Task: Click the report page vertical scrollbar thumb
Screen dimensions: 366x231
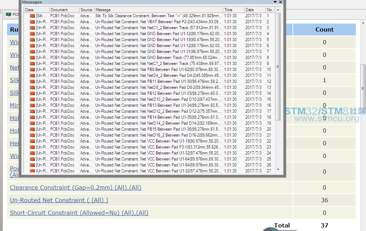Action: 363,89
